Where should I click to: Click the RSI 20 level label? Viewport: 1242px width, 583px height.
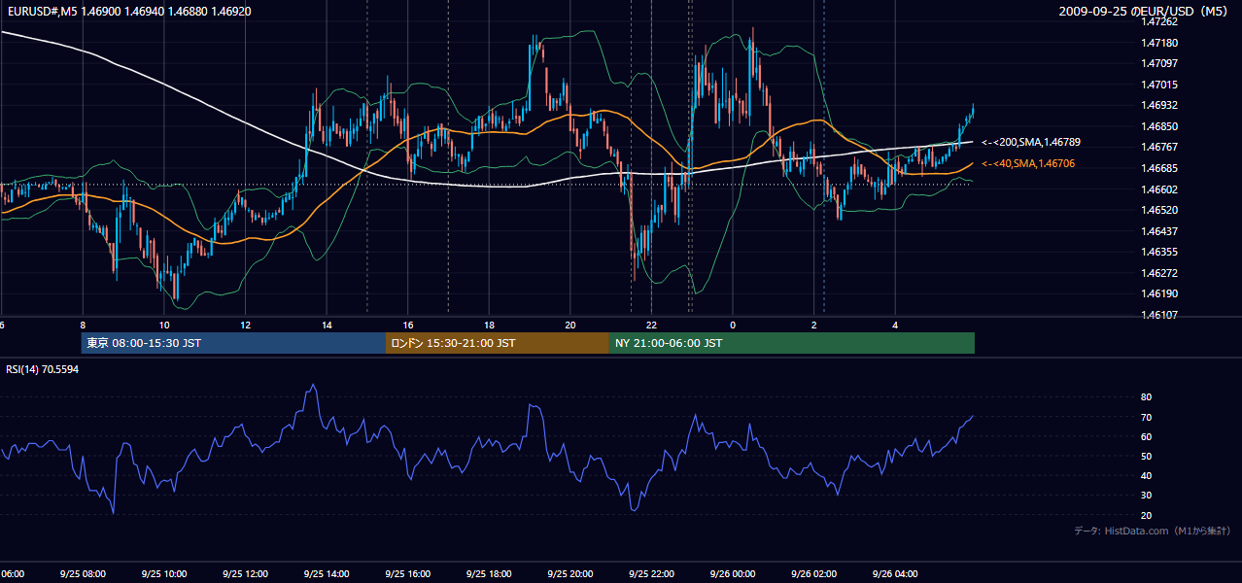1146,515
